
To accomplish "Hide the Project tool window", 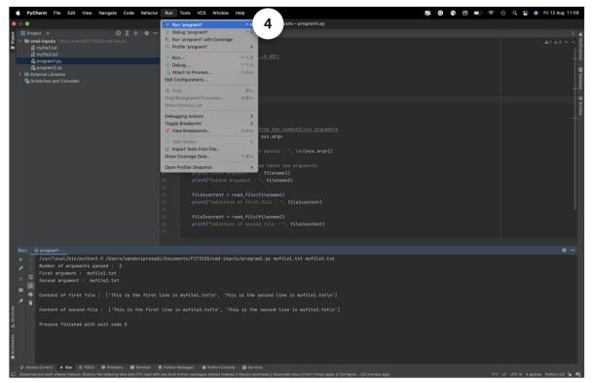I will pos(155,33).
